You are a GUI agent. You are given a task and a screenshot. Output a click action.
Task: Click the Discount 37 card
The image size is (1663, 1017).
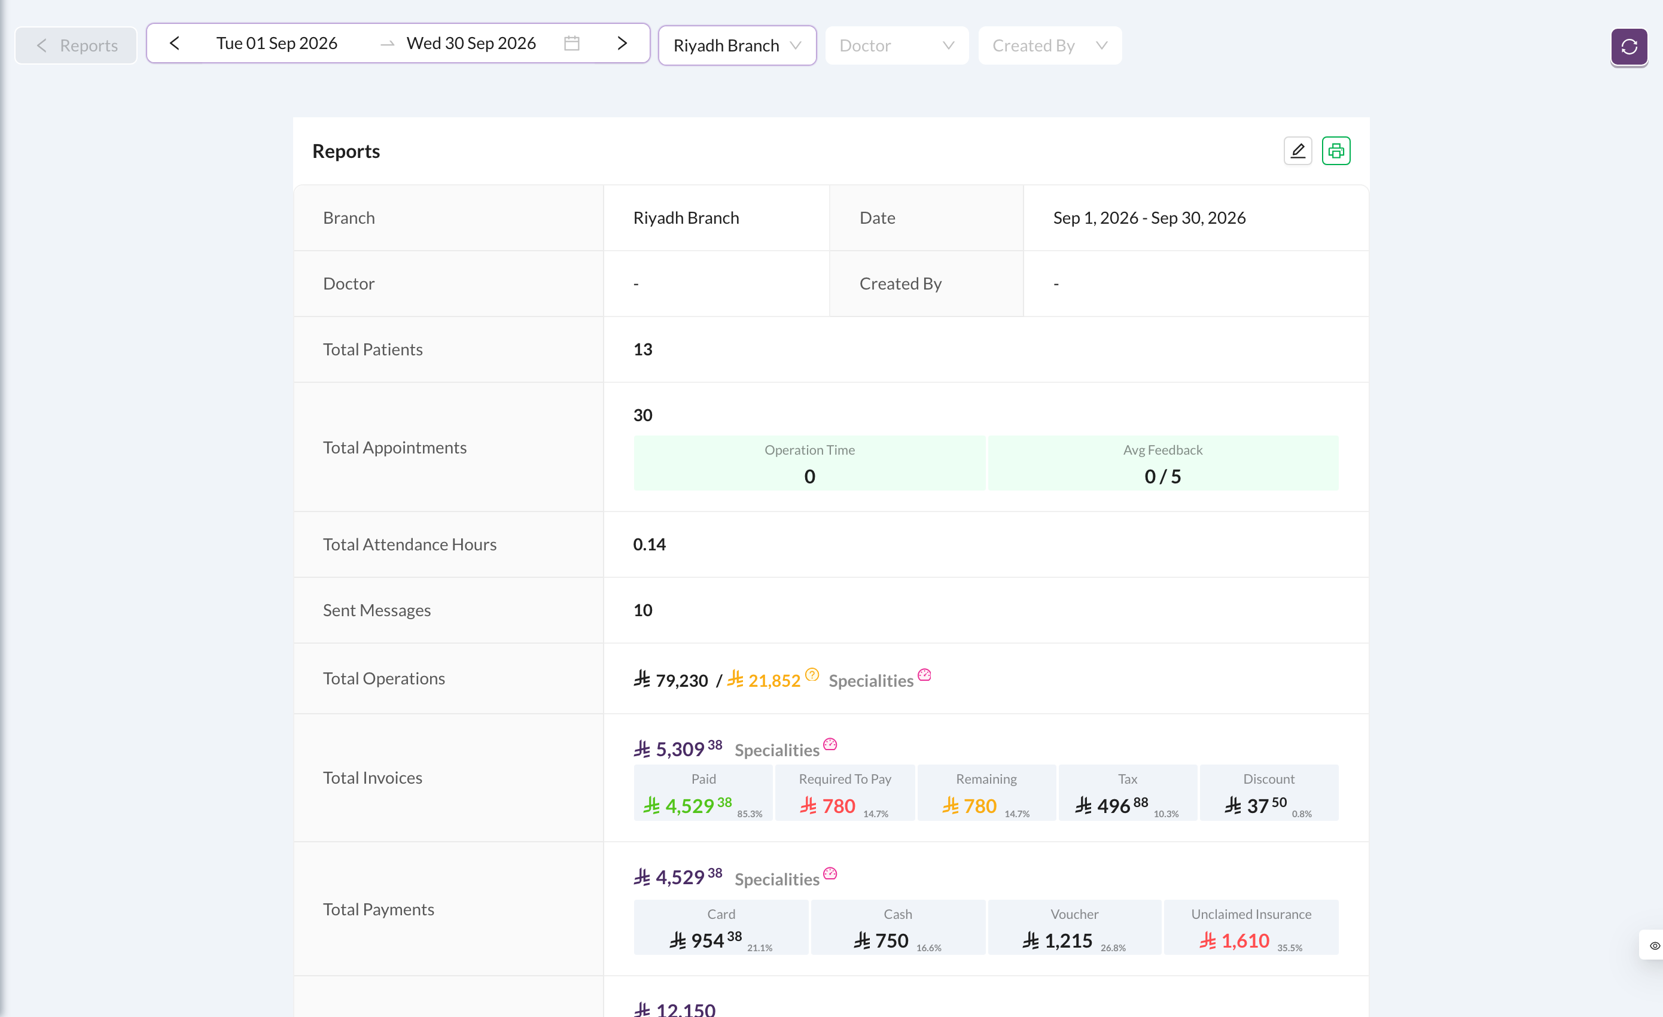click(x=1269, y=792)
